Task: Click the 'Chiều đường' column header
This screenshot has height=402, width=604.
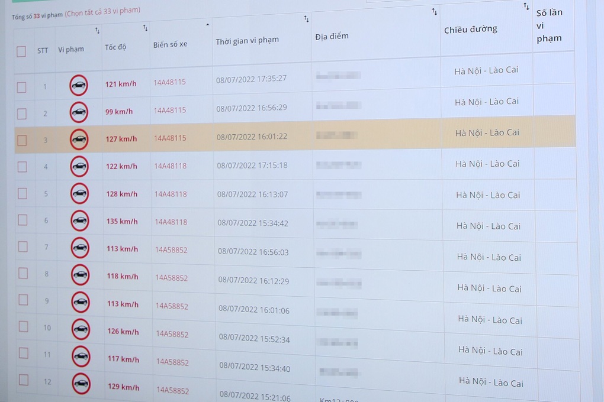Action: tap(471, 30)
